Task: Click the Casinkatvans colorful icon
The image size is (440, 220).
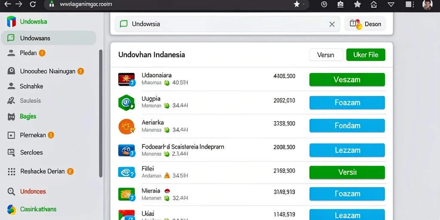Action: [11, 209]
